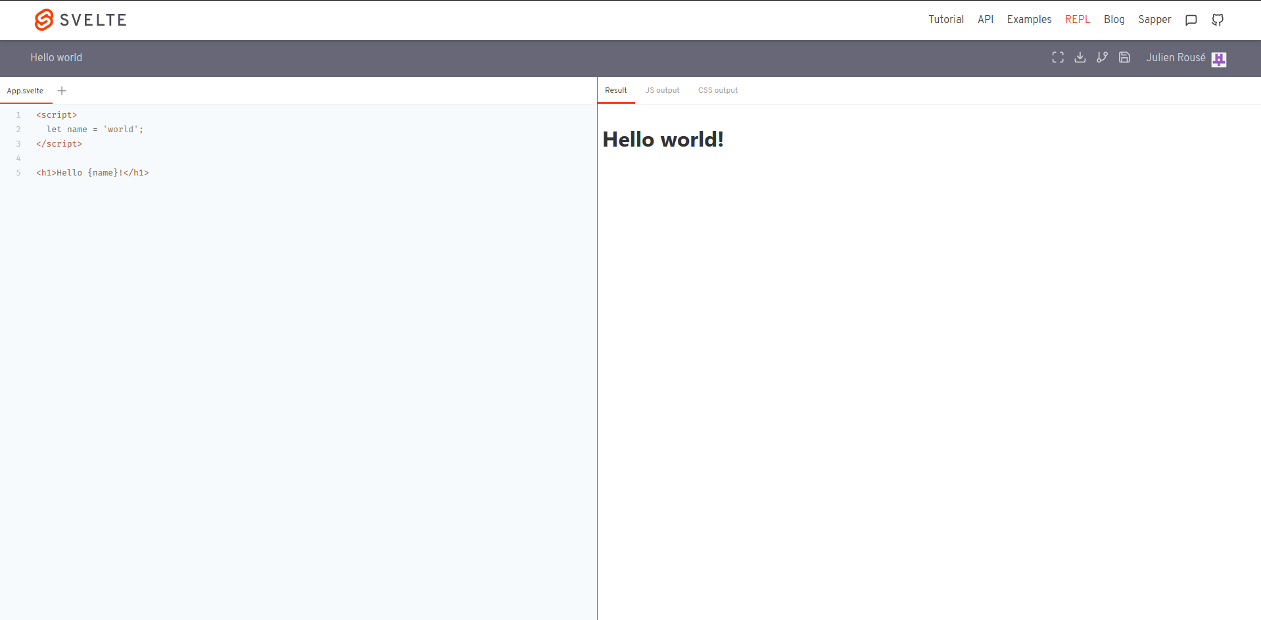
Task: Toggle fullscreen editor mode icon
Action: (1058, 57)
